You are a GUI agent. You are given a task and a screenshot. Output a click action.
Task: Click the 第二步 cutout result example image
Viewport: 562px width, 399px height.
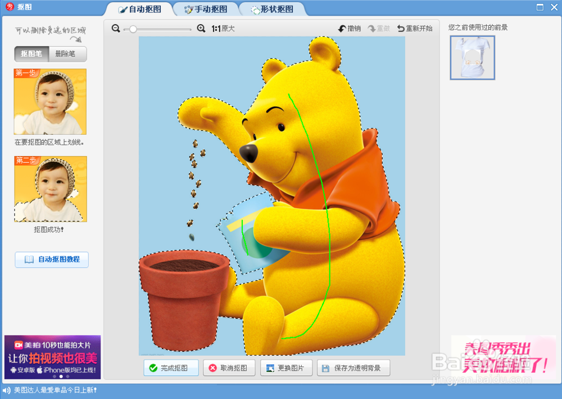51,189
